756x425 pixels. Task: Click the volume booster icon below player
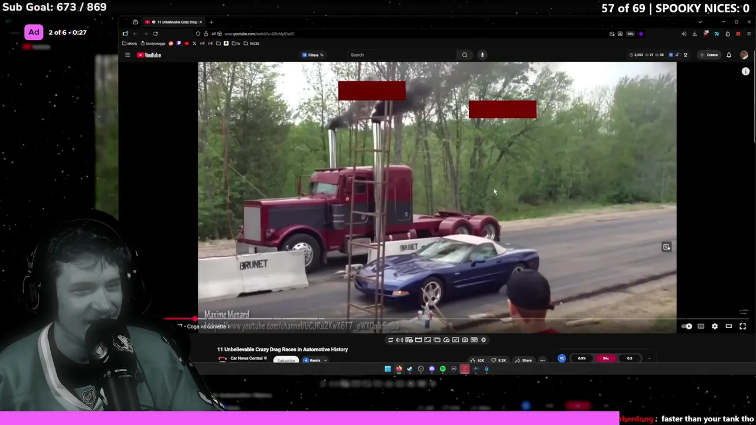[x=399, y=340]
